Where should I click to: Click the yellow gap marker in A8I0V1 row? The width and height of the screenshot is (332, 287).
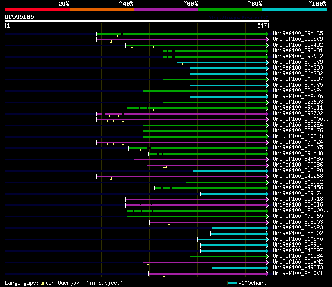164,276
